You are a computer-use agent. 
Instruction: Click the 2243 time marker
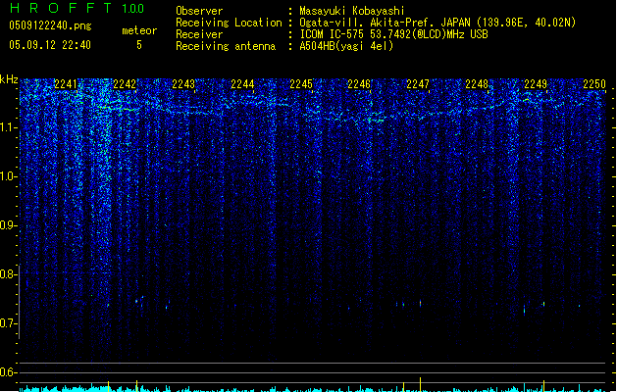click(x=183, y=84)
